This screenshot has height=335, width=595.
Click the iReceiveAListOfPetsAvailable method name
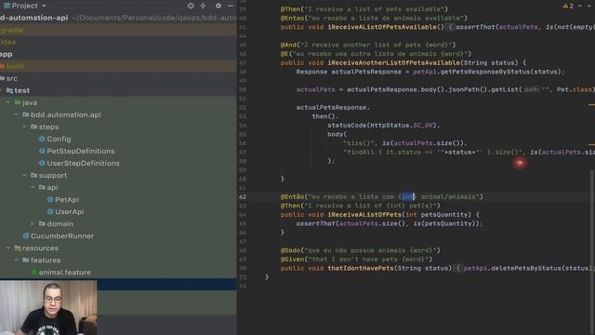[x=382, y=27]
